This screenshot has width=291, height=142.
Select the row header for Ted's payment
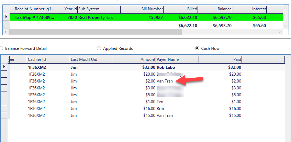(4, 102)
